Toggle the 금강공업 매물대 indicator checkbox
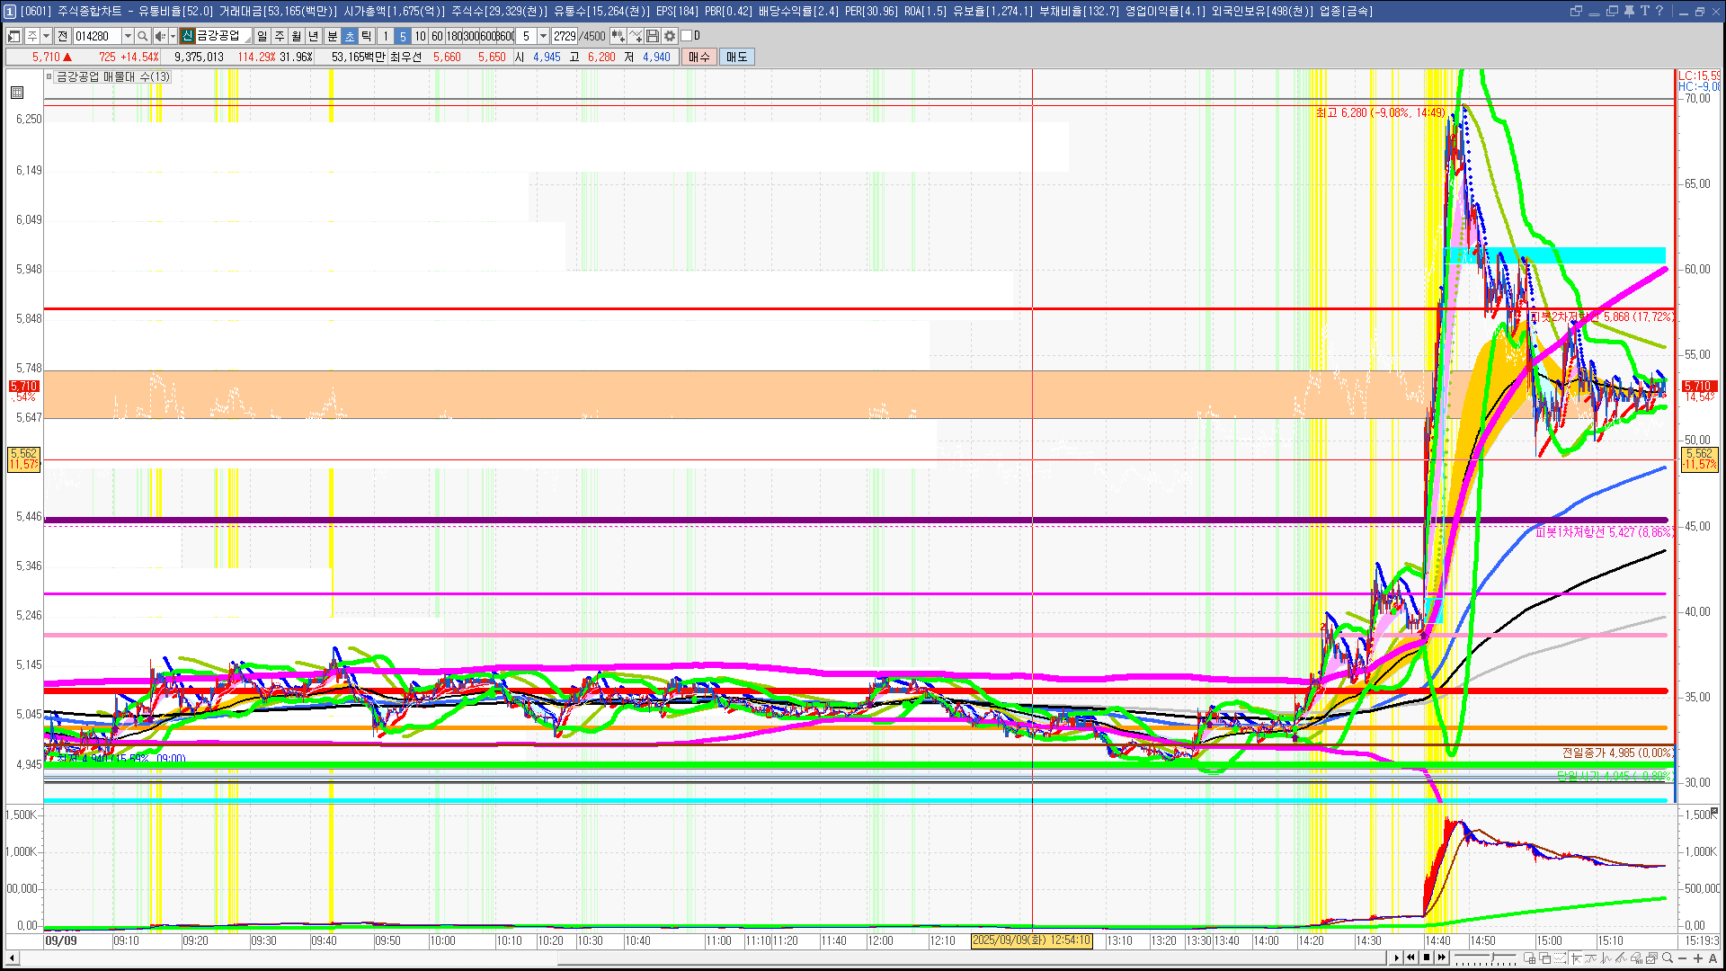Viewport: 1726px width, 971px height. click(x=49, y=76)
